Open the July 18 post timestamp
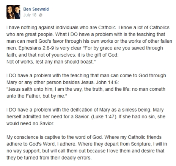 [x=30, y=15]
